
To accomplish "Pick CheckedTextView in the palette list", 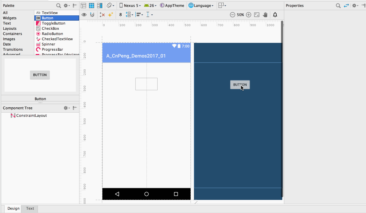I will (x=57, y=39).
